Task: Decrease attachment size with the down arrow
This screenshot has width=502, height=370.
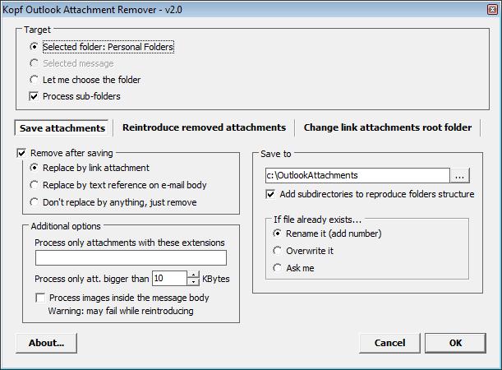Action: click(x=193, y=282)
